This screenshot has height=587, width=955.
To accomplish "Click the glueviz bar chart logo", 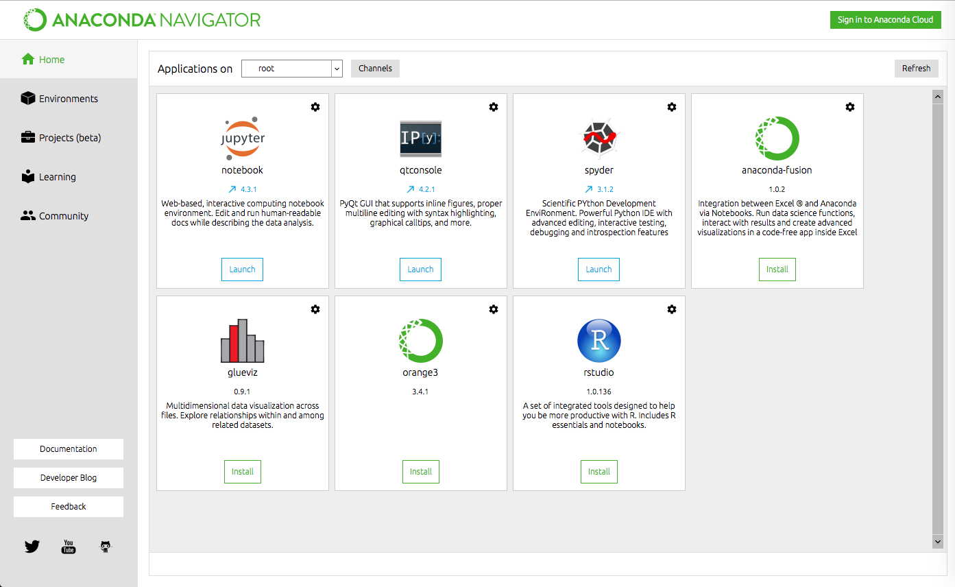I will pyautogui.click(x=243, y=341).
